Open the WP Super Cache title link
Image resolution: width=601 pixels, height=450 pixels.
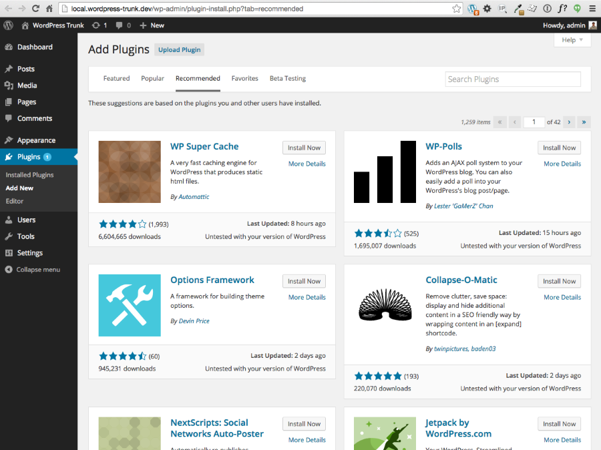(204, 146)
